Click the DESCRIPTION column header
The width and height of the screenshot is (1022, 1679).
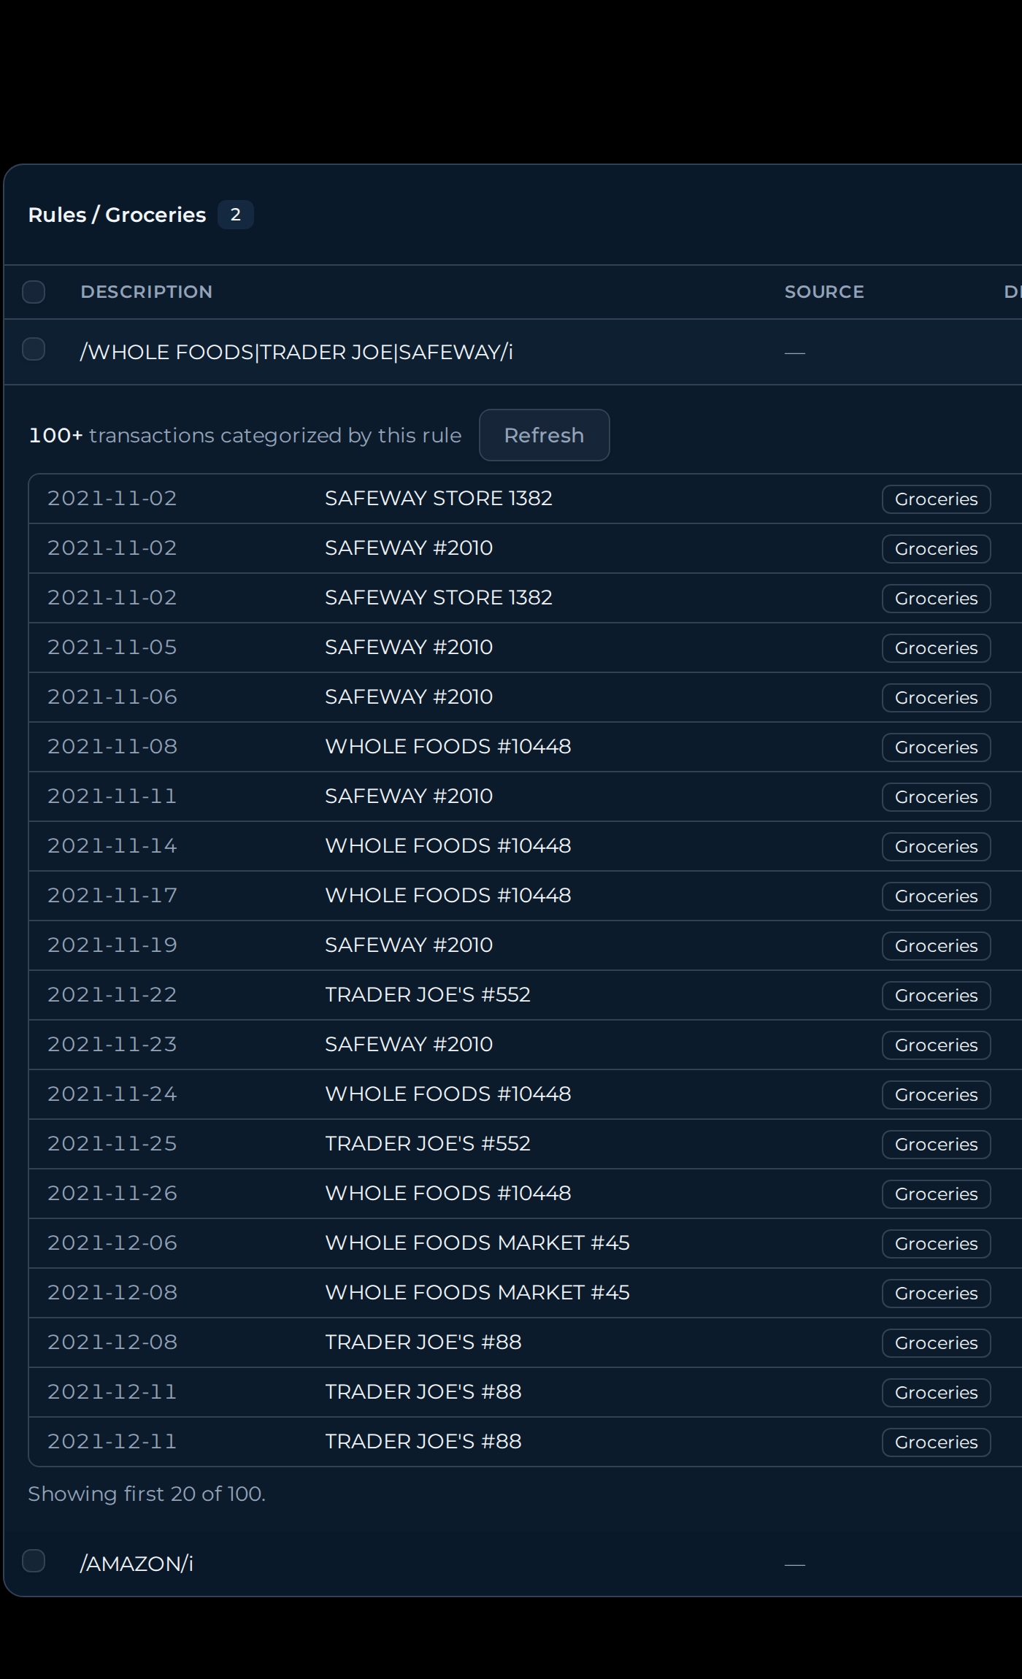pos(147,292)
